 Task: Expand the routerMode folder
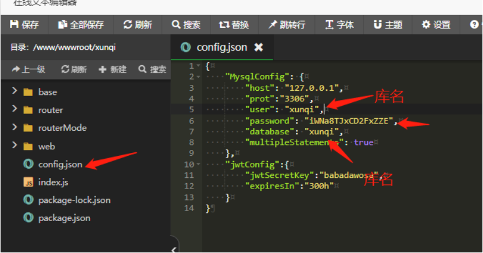(15, 128)
